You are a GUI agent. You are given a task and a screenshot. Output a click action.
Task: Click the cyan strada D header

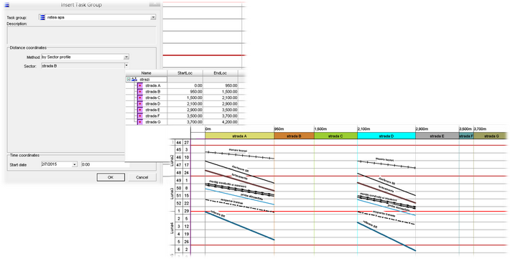(x=386, y=136)
